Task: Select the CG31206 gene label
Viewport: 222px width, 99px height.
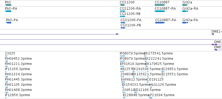Action: pos(127,2)
